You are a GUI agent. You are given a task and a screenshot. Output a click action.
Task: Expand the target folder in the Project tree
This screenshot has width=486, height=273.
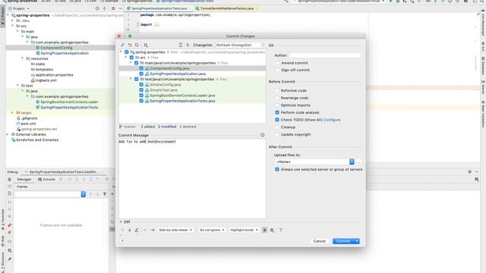click(x=12, y=113)
